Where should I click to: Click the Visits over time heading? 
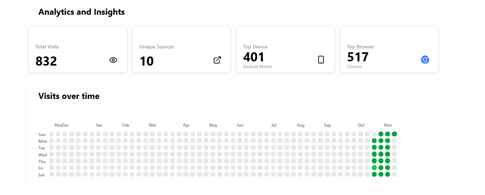pyautogui.click(x=69, y=96)
